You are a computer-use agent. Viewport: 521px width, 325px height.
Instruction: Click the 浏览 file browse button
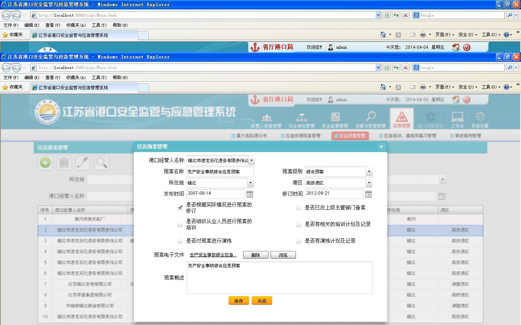click(283, 255)
